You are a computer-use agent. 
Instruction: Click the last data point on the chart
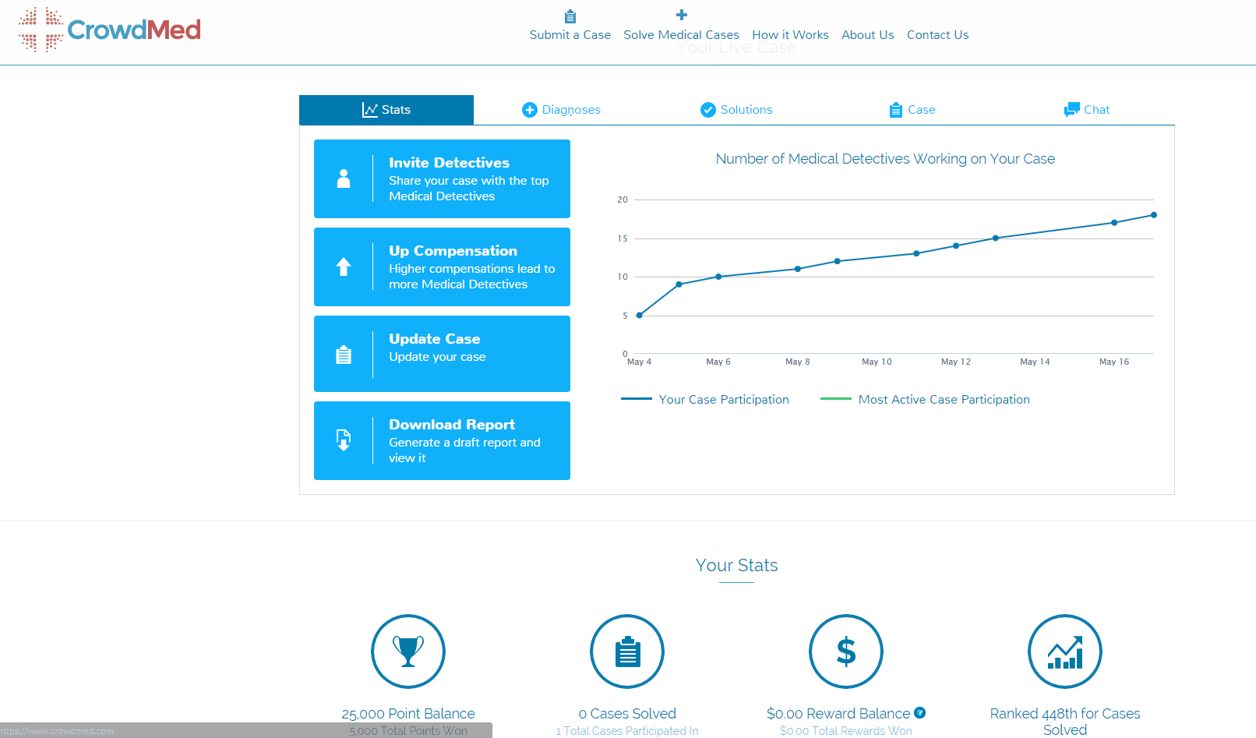tap(1154, 215)
